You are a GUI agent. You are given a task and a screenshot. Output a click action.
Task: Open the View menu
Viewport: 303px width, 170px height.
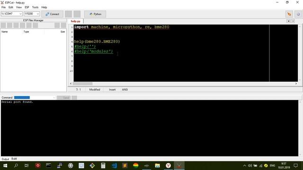(19, 8)
